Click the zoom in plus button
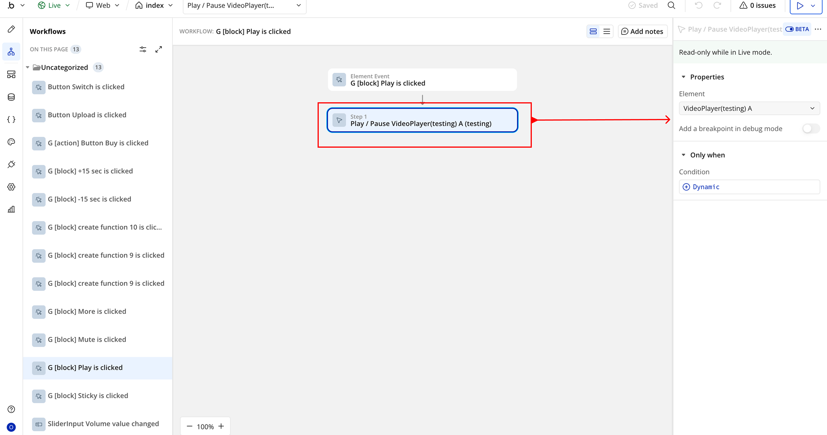Image resolution: width=827 pixels, height=435 pixels. 221,426
